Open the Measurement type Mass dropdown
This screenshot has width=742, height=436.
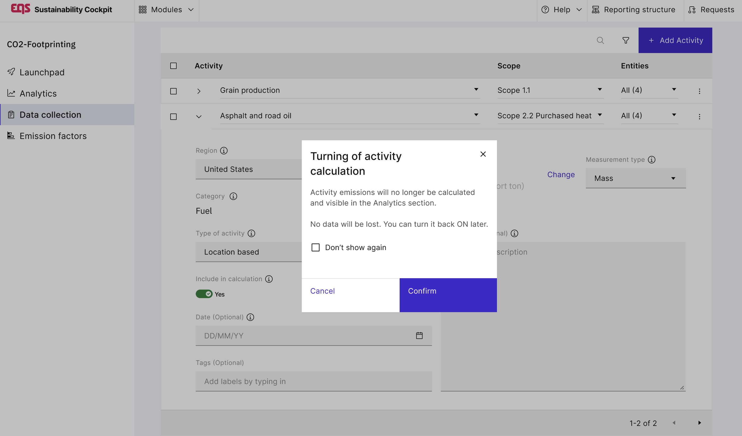(635, 178)
